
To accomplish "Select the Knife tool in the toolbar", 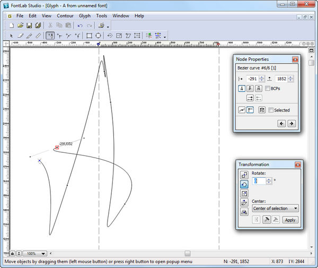I will [x=30, y=36].
